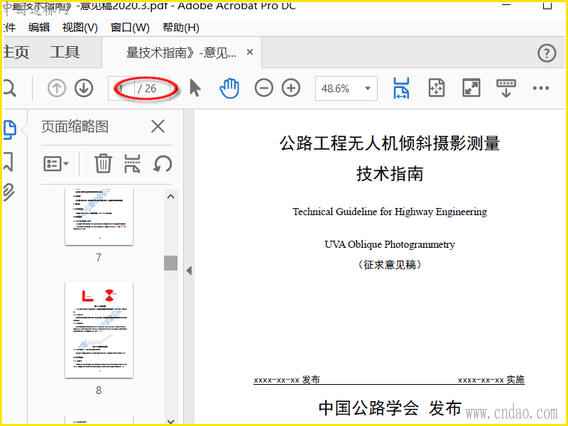
Task: Click the text UVA Oblique Photogrammetry
Action: 390,244
